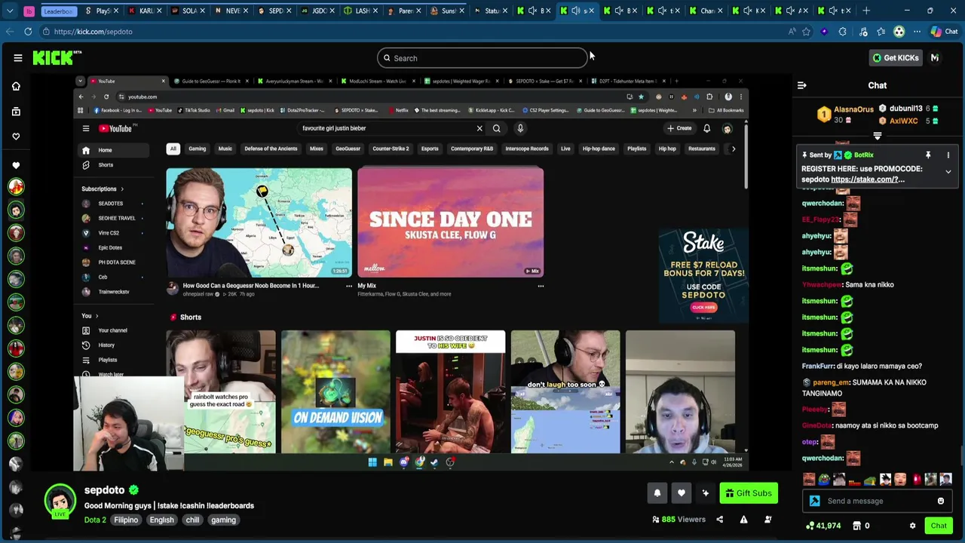
Task: Open Copilot Chat in toolbar
Action: pos(943,32)
